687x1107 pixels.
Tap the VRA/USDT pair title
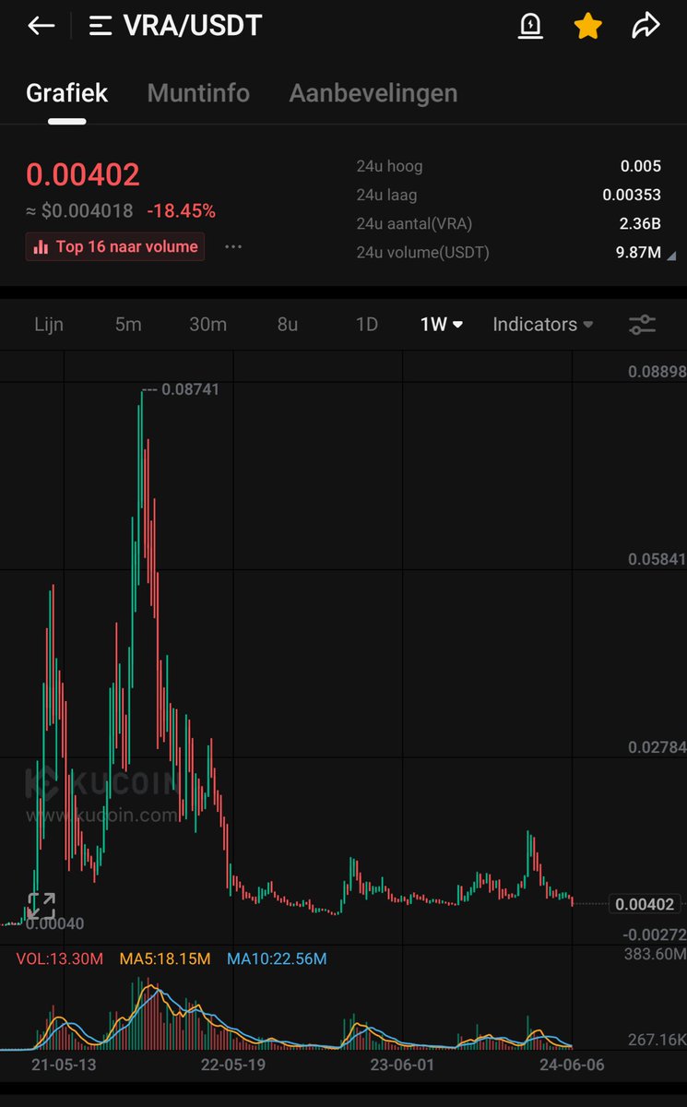(x=192, y=26)
